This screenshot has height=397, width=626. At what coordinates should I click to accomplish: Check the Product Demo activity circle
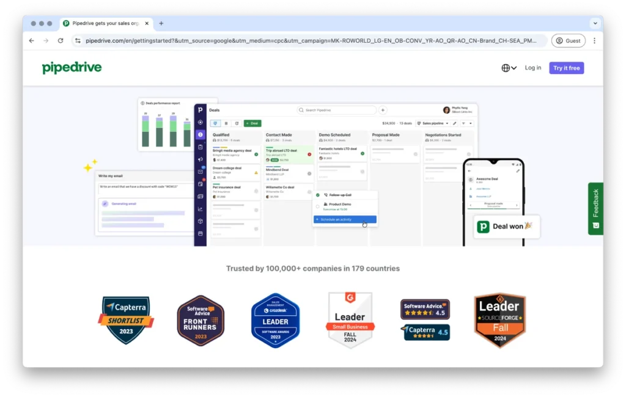318,206
